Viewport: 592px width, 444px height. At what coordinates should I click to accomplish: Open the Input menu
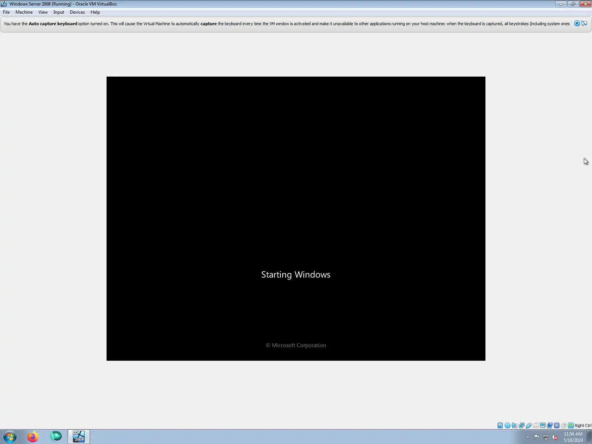pos(58,12)
